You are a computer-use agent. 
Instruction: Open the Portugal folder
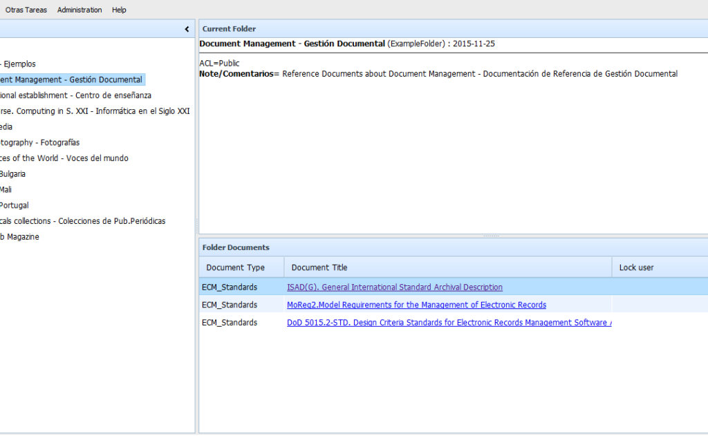coord(14,205)
